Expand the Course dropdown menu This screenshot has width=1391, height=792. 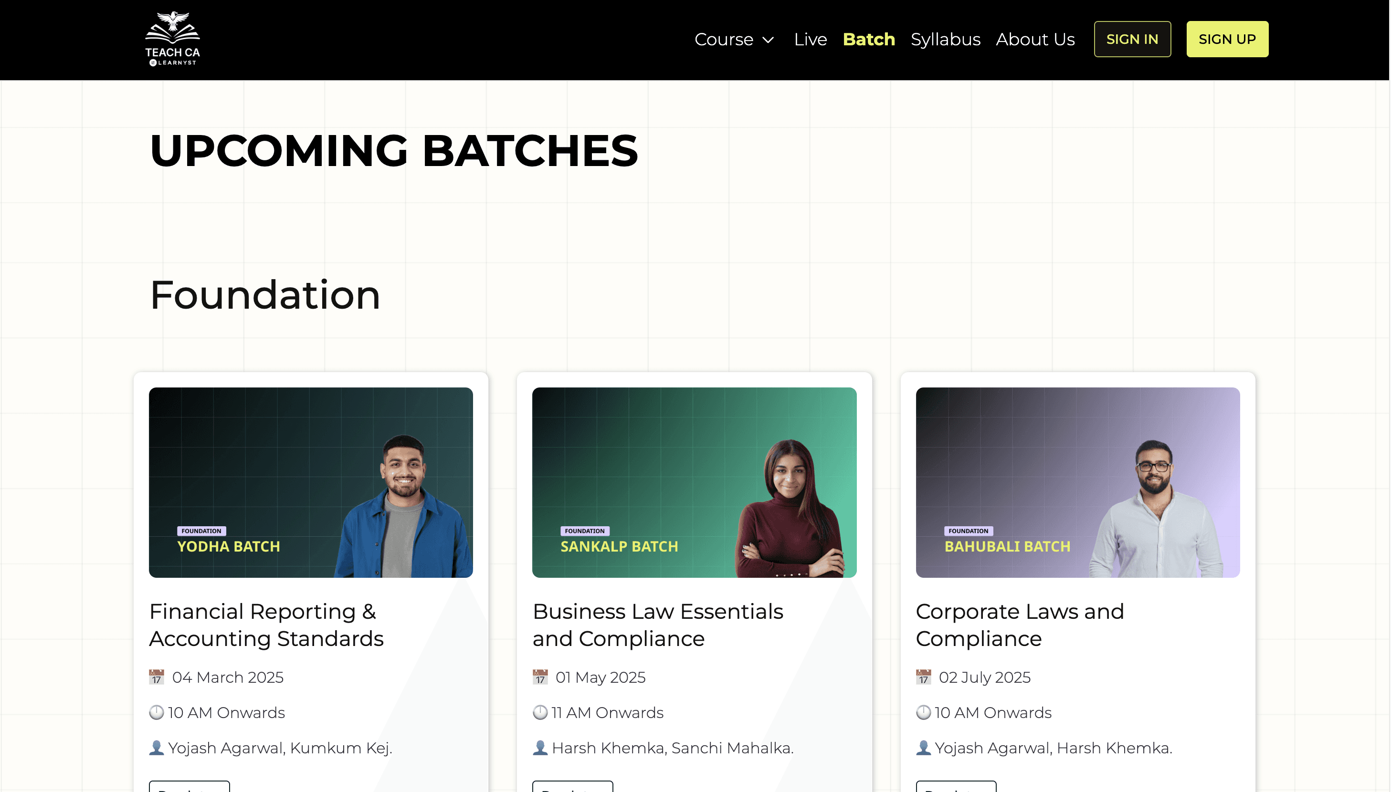tap(723, 39)
